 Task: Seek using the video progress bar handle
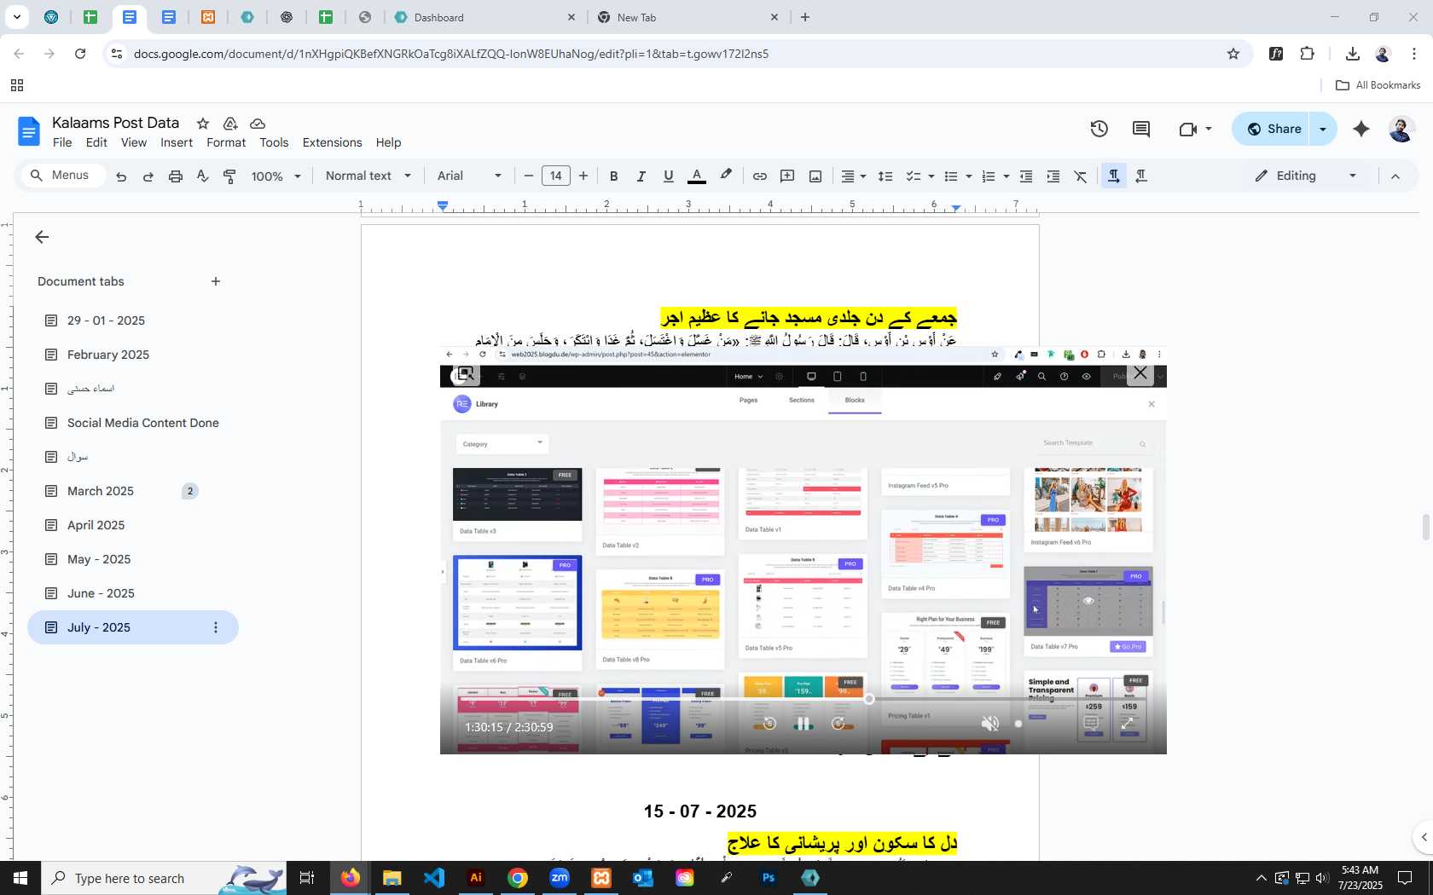[868, 699]
